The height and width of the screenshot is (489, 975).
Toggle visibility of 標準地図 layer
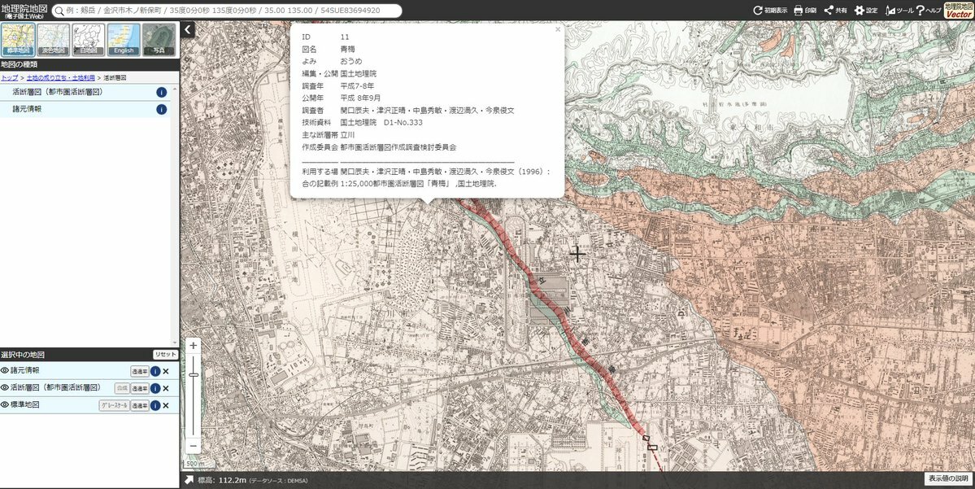4,404
